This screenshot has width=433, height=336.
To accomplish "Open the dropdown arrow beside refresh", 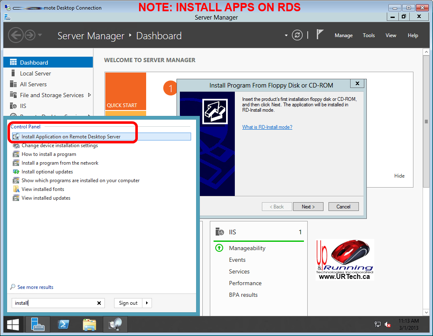I will click(x=286, y=35).
